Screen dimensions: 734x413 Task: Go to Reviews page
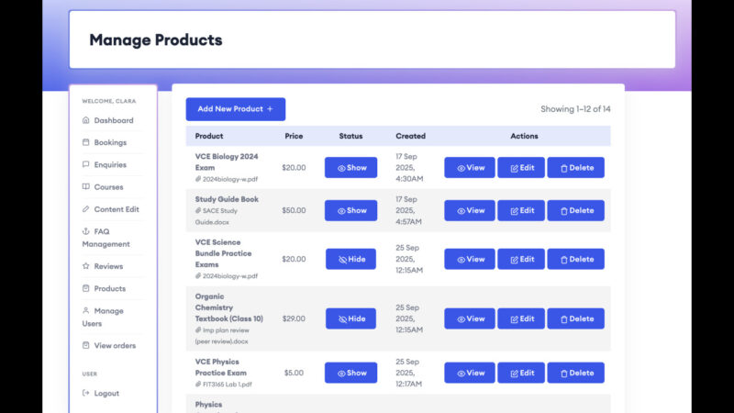[x=103, y=266]
